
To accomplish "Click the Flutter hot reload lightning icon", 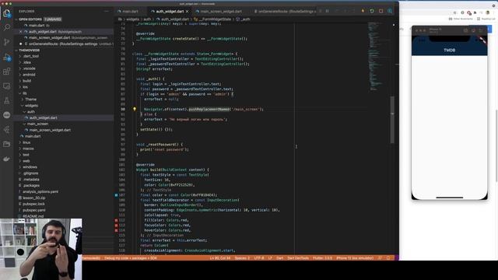I will pos(363,11).
